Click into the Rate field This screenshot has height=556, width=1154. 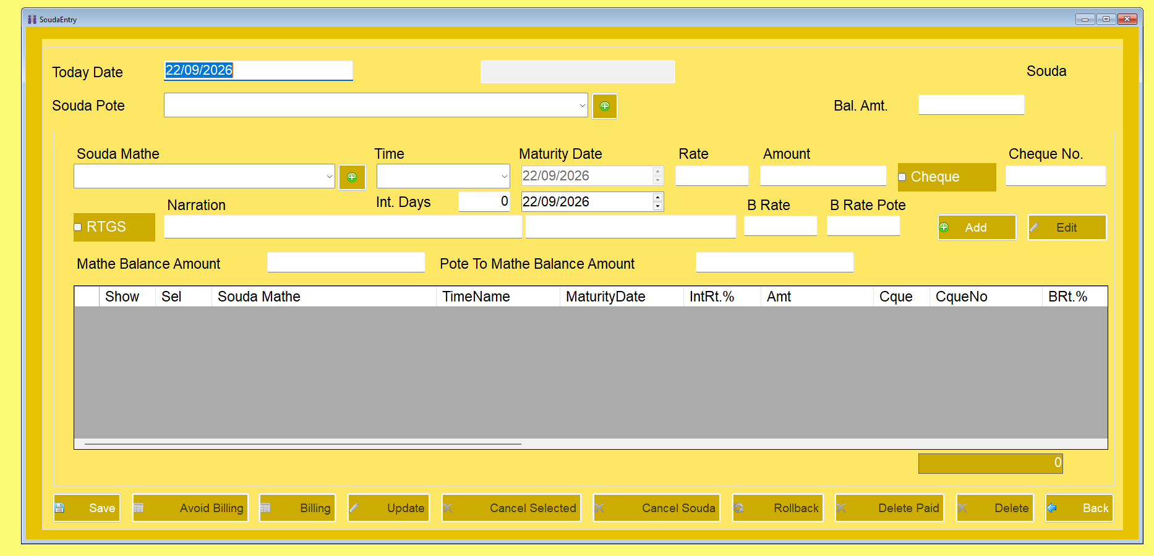pyautogui.click(x=712, y=175)
